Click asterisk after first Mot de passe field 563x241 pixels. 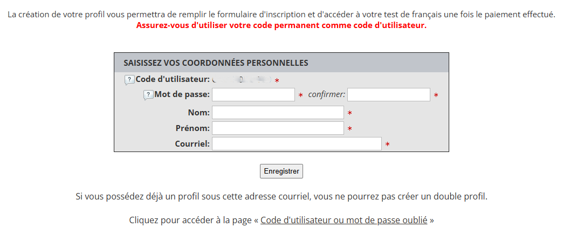click(300, 95)
